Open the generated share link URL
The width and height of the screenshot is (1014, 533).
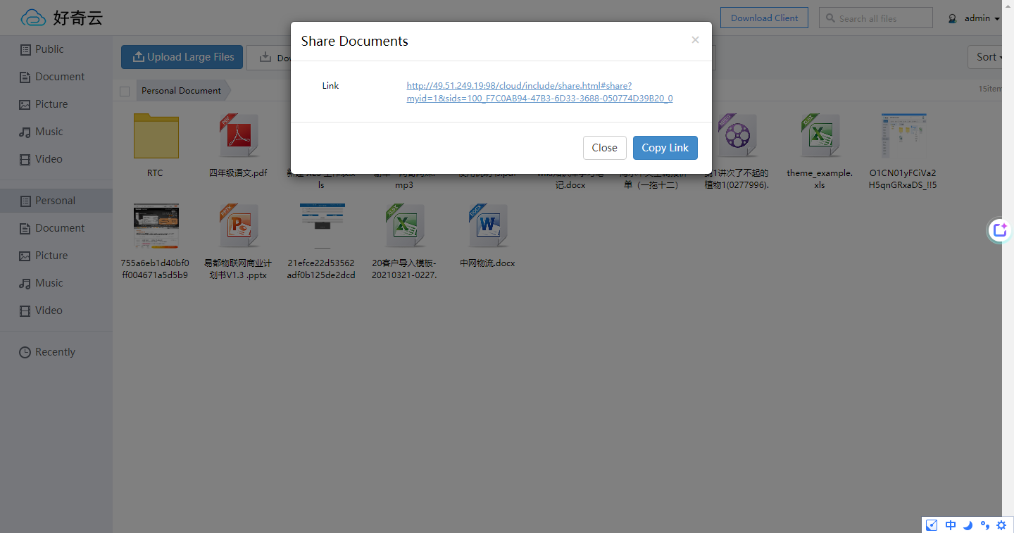539,92
